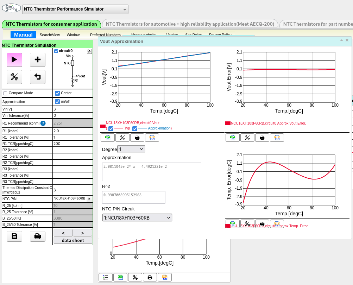Viewport: 353px width, 285px height.
Task: Toggle the Center checkbox
Action: 57,93
